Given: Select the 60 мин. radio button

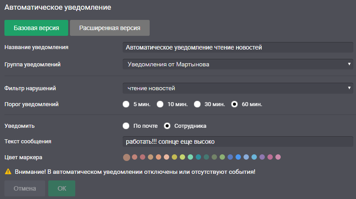Looking at the screenshot, I should pos(234,104).
